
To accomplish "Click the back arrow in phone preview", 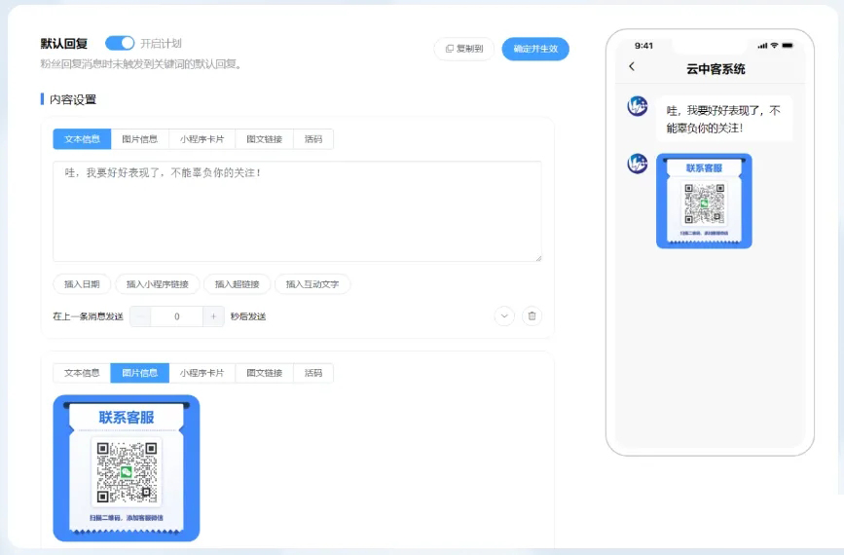I will [x=632, y=66].
